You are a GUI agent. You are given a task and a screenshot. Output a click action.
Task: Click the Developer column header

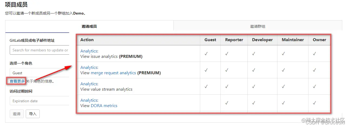click(x=262, y=40)
